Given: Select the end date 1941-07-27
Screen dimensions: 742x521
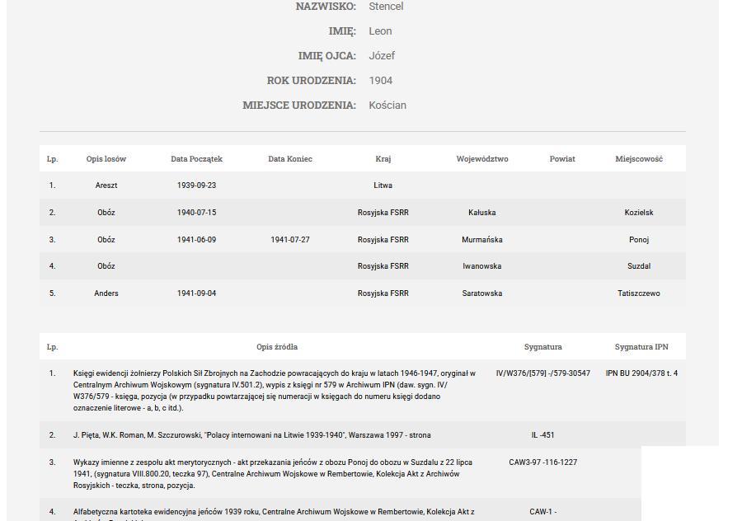Looking at the screenshot, I should point(290,240).
